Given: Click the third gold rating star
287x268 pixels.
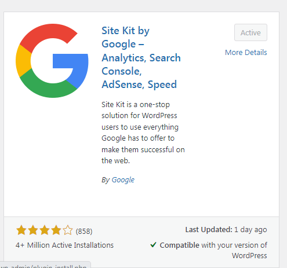Looking at the screenshot, I should [x=45, y=230].
